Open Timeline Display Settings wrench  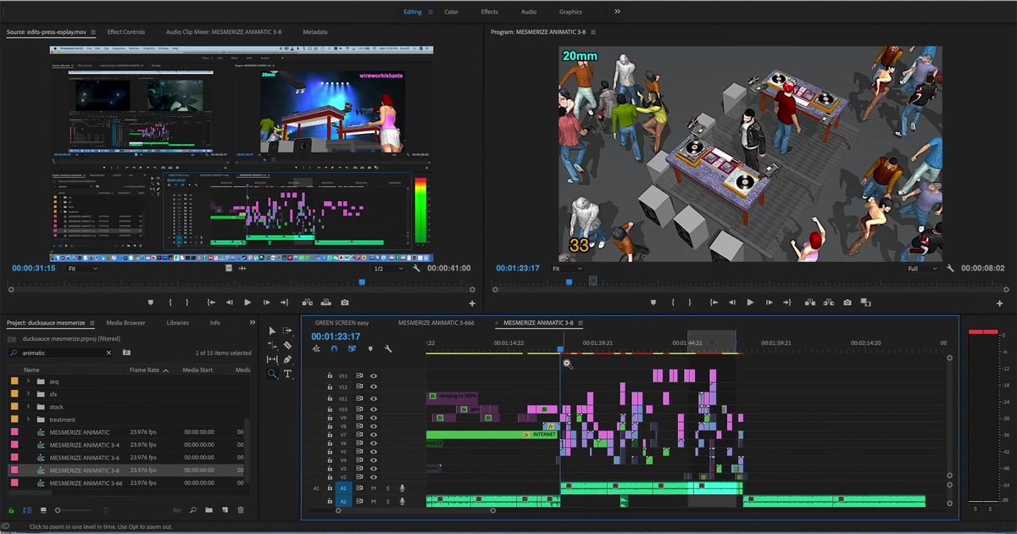coord(388,348)
